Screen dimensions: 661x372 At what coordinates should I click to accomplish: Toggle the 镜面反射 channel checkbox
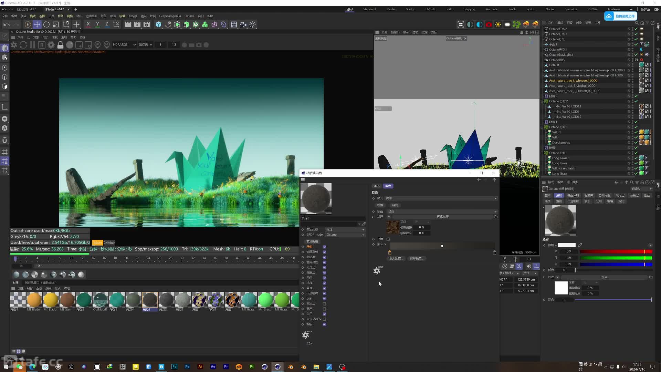tap(324, 252)
